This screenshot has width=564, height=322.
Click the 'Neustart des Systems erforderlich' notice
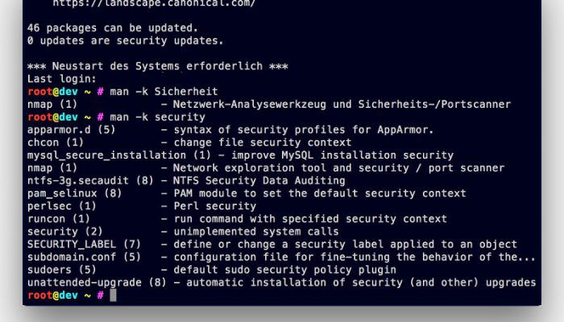[158, 66]
